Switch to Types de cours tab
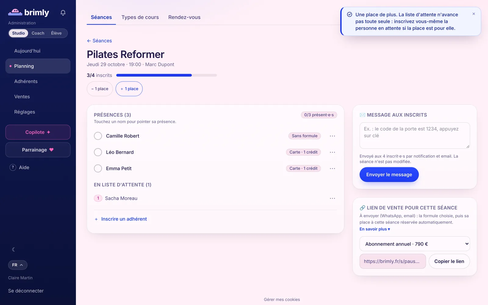The image size is (488, 305). point(140,17)
